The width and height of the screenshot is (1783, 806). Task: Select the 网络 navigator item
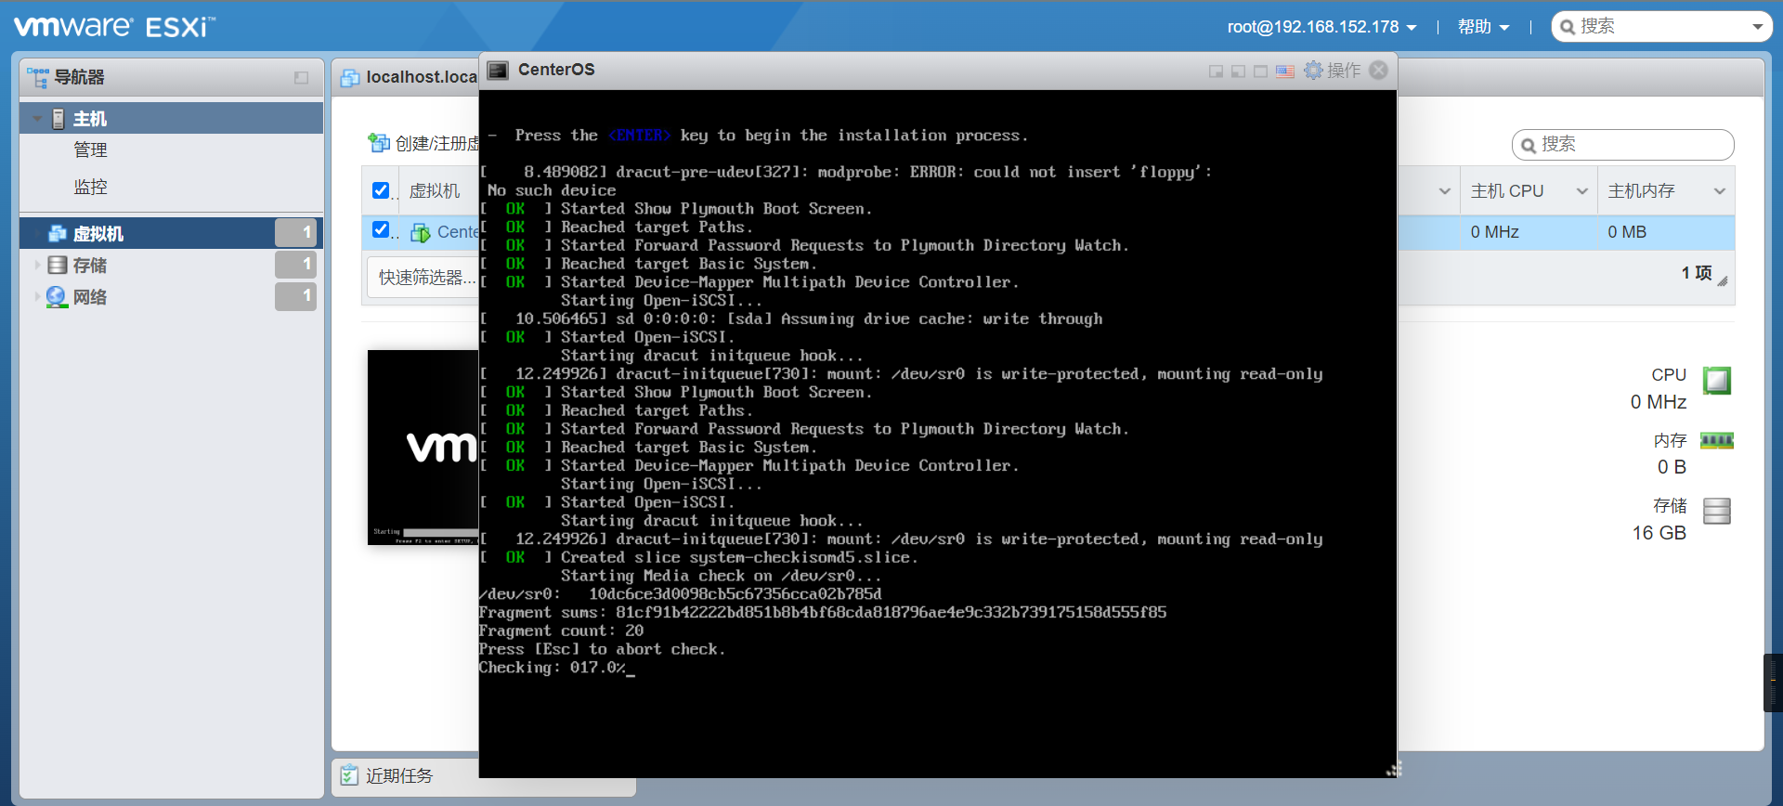(x=172, y=297)
